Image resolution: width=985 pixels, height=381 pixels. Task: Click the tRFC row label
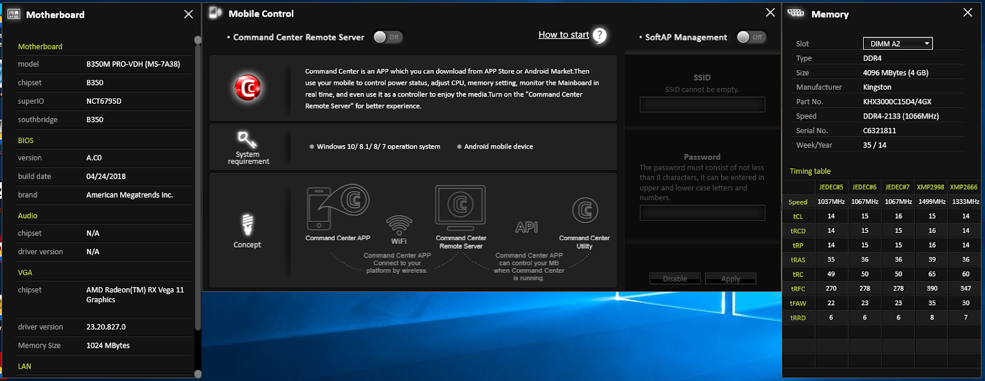798,289
